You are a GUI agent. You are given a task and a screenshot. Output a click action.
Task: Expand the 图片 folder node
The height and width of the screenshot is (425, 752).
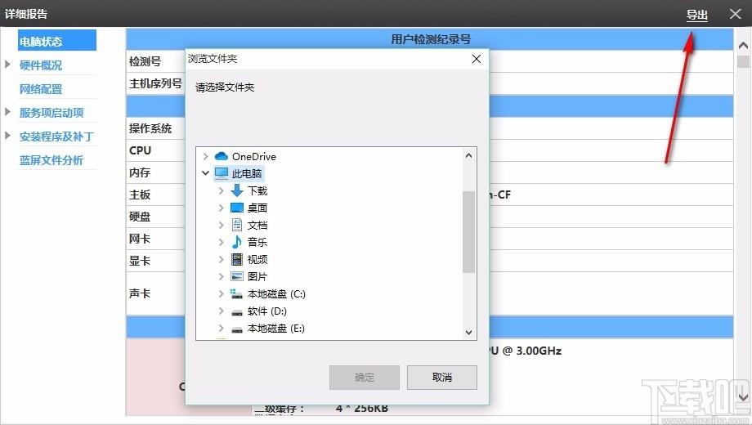(221, 277)
